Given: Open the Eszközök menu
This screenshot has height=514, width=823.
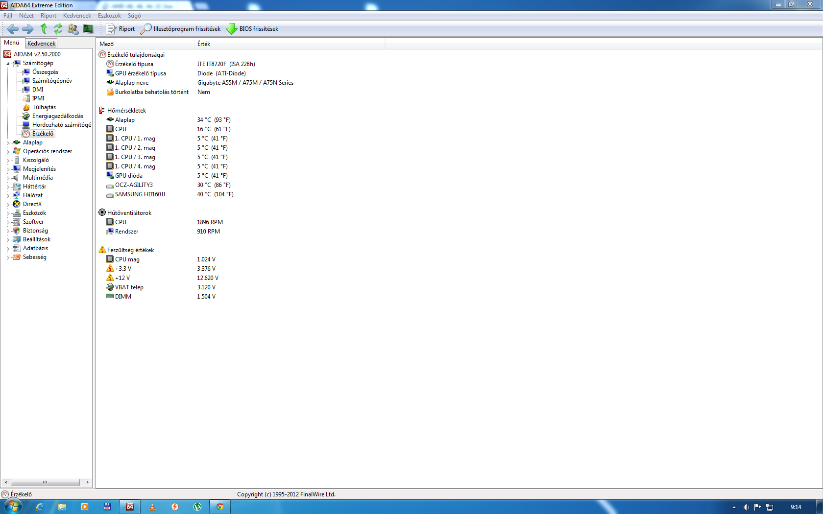Looking at the screenshot, I should click(x=109, y=16).
